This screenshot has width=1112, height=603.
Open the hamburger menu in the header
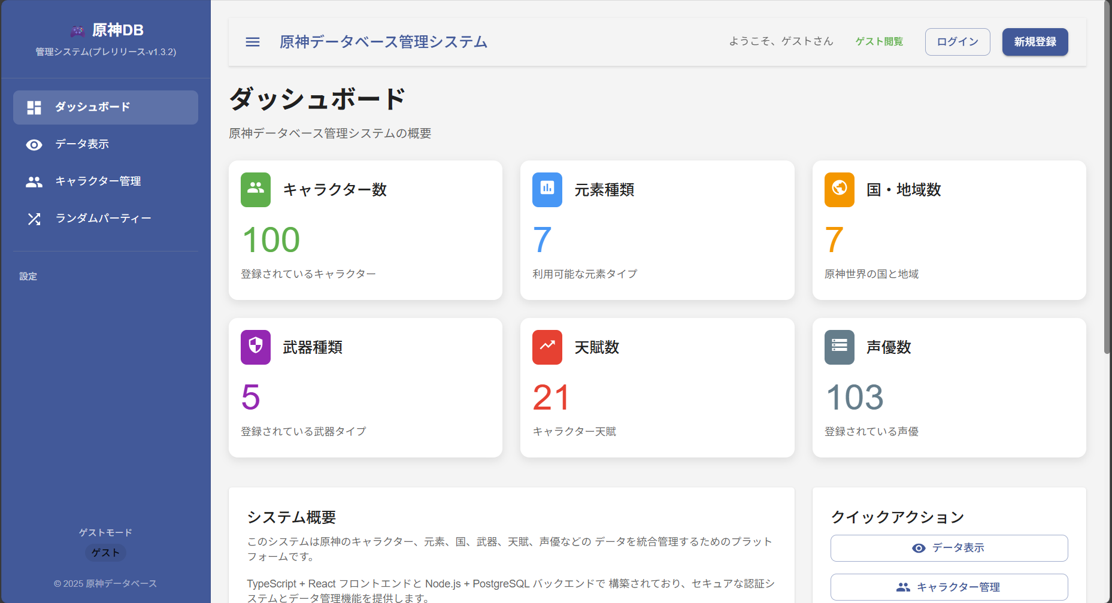[253, 42]
